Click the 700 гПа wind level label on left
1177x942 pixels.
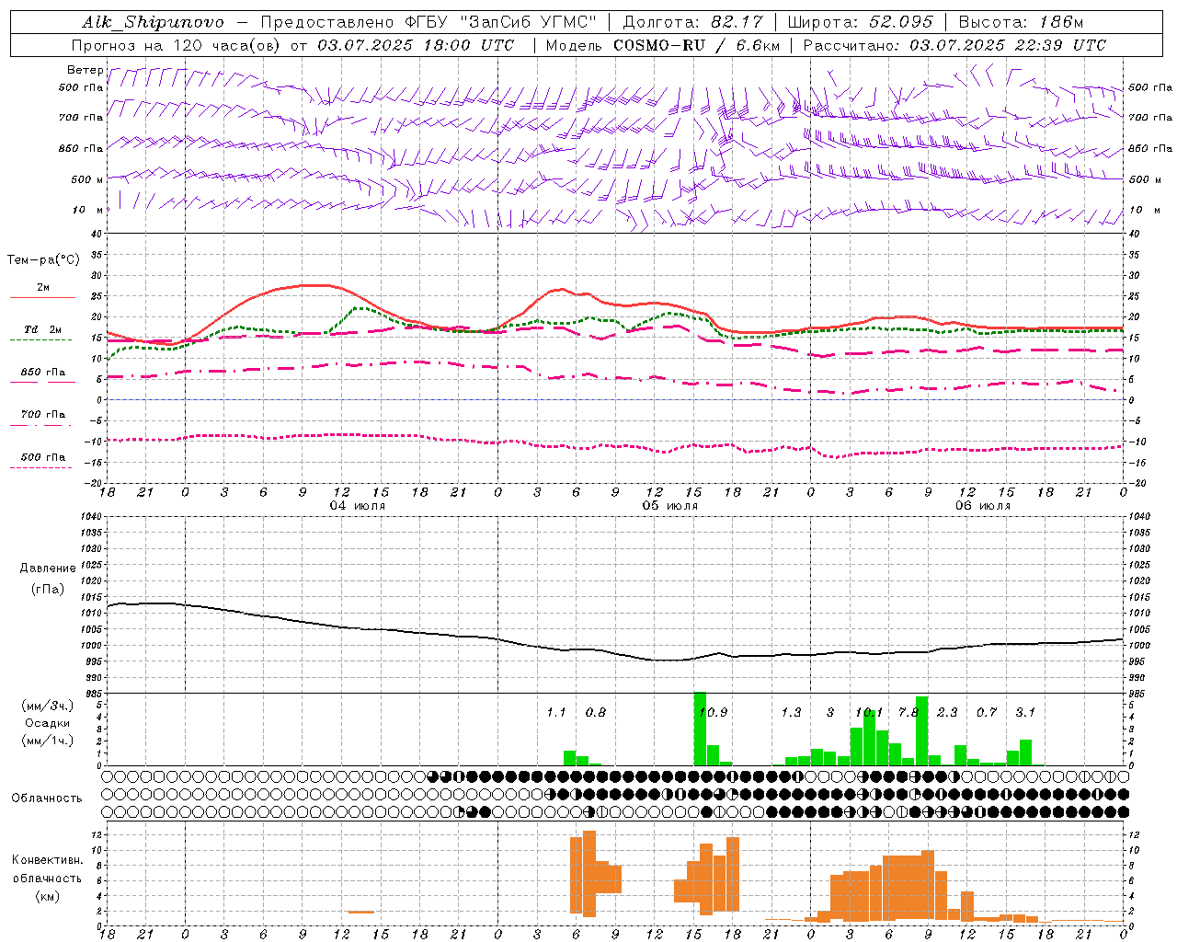point(81,118)
